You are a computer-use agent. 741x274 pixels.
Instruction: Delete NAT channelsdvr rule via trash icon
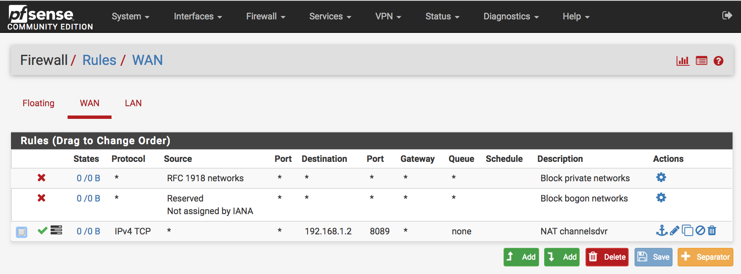(x=712, y=231)
